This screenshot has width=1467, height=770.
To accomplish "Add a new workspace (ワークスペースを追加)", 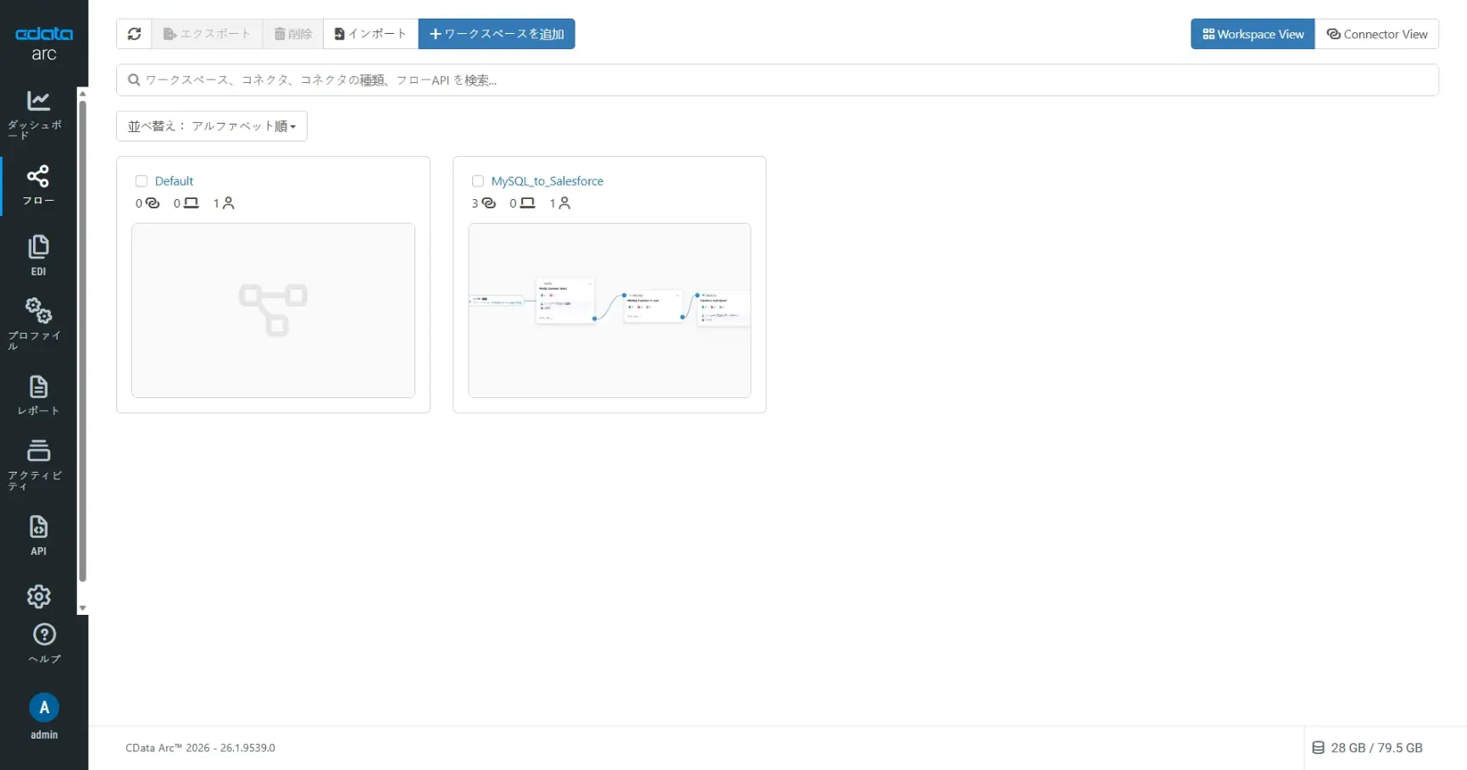I will coord(497,34).
